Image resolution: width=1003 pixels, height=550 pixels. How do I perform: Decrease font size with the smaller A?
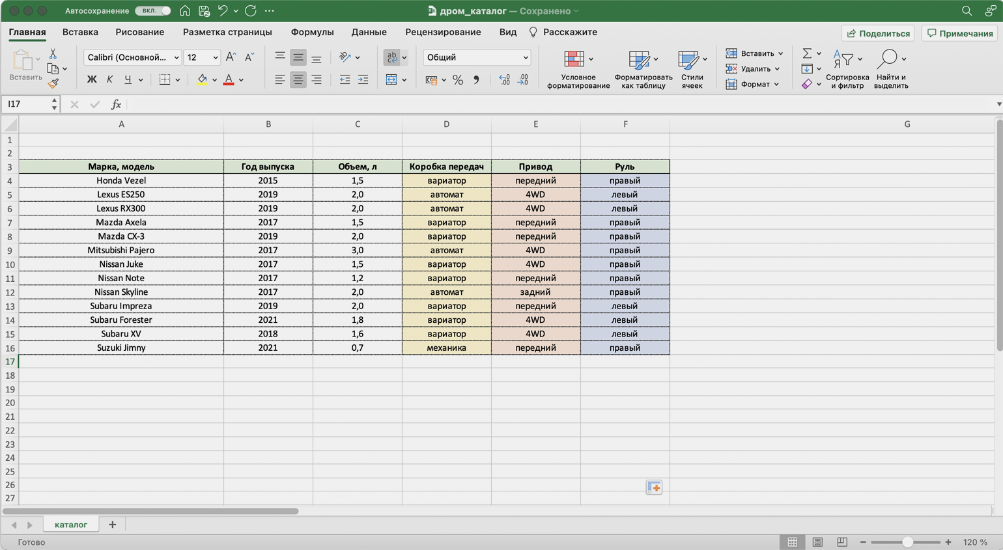point(249,57)
